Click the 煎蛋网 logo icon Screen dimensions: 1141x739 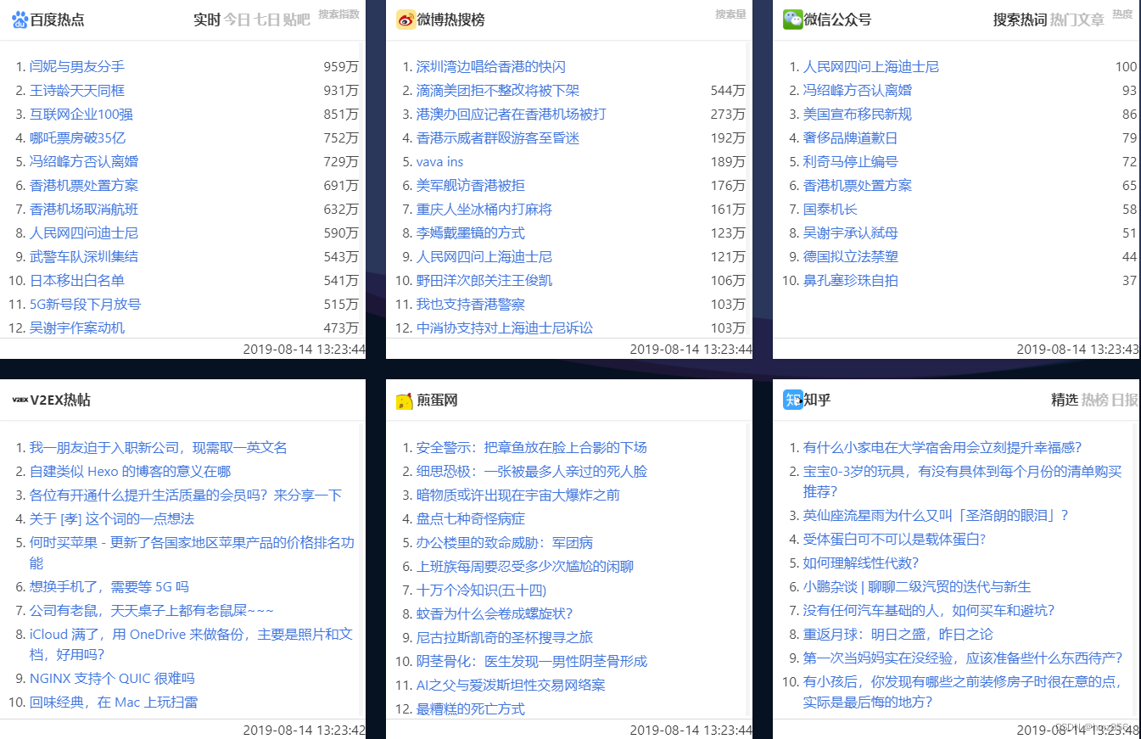coord(406,400)
